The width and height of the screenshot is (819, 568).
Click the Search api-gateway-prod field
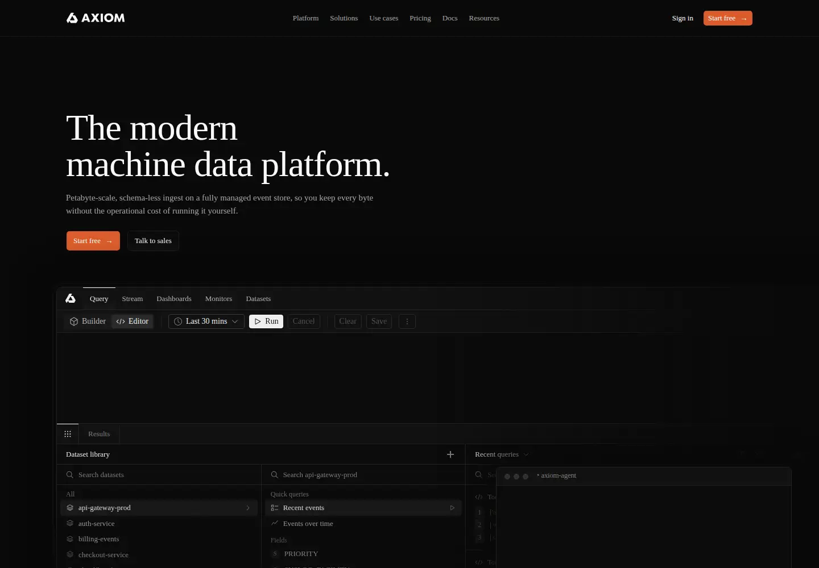363,475
